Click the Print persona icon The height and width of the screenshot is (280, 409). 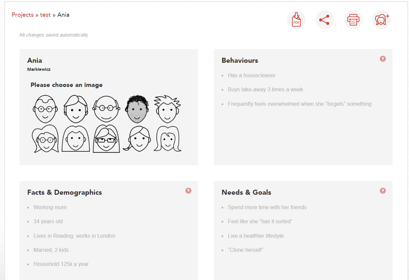tap(353, 20)
